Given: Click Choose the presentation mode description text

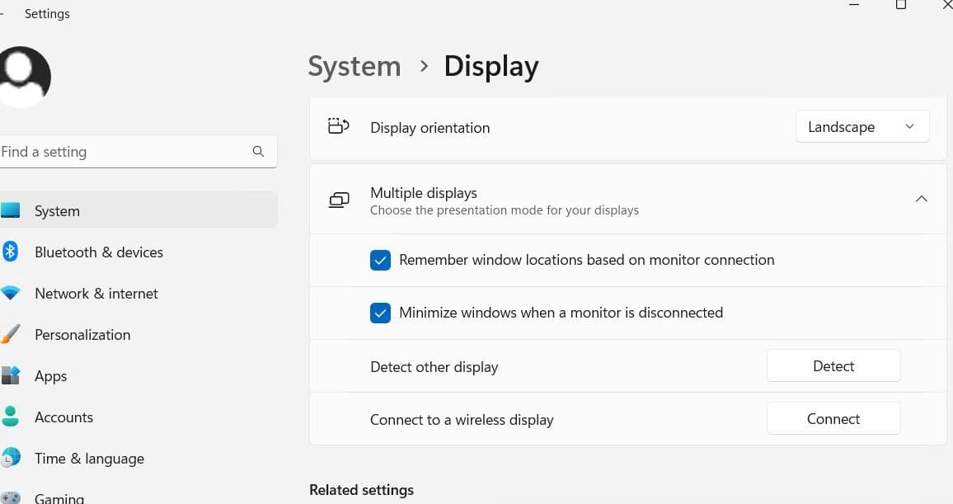Looking at the screenshot, I should coord(505,210).
